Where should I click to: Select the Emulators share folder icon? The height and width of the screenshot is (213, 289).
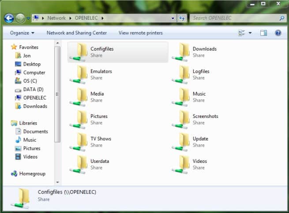click(x=78, y=75)
